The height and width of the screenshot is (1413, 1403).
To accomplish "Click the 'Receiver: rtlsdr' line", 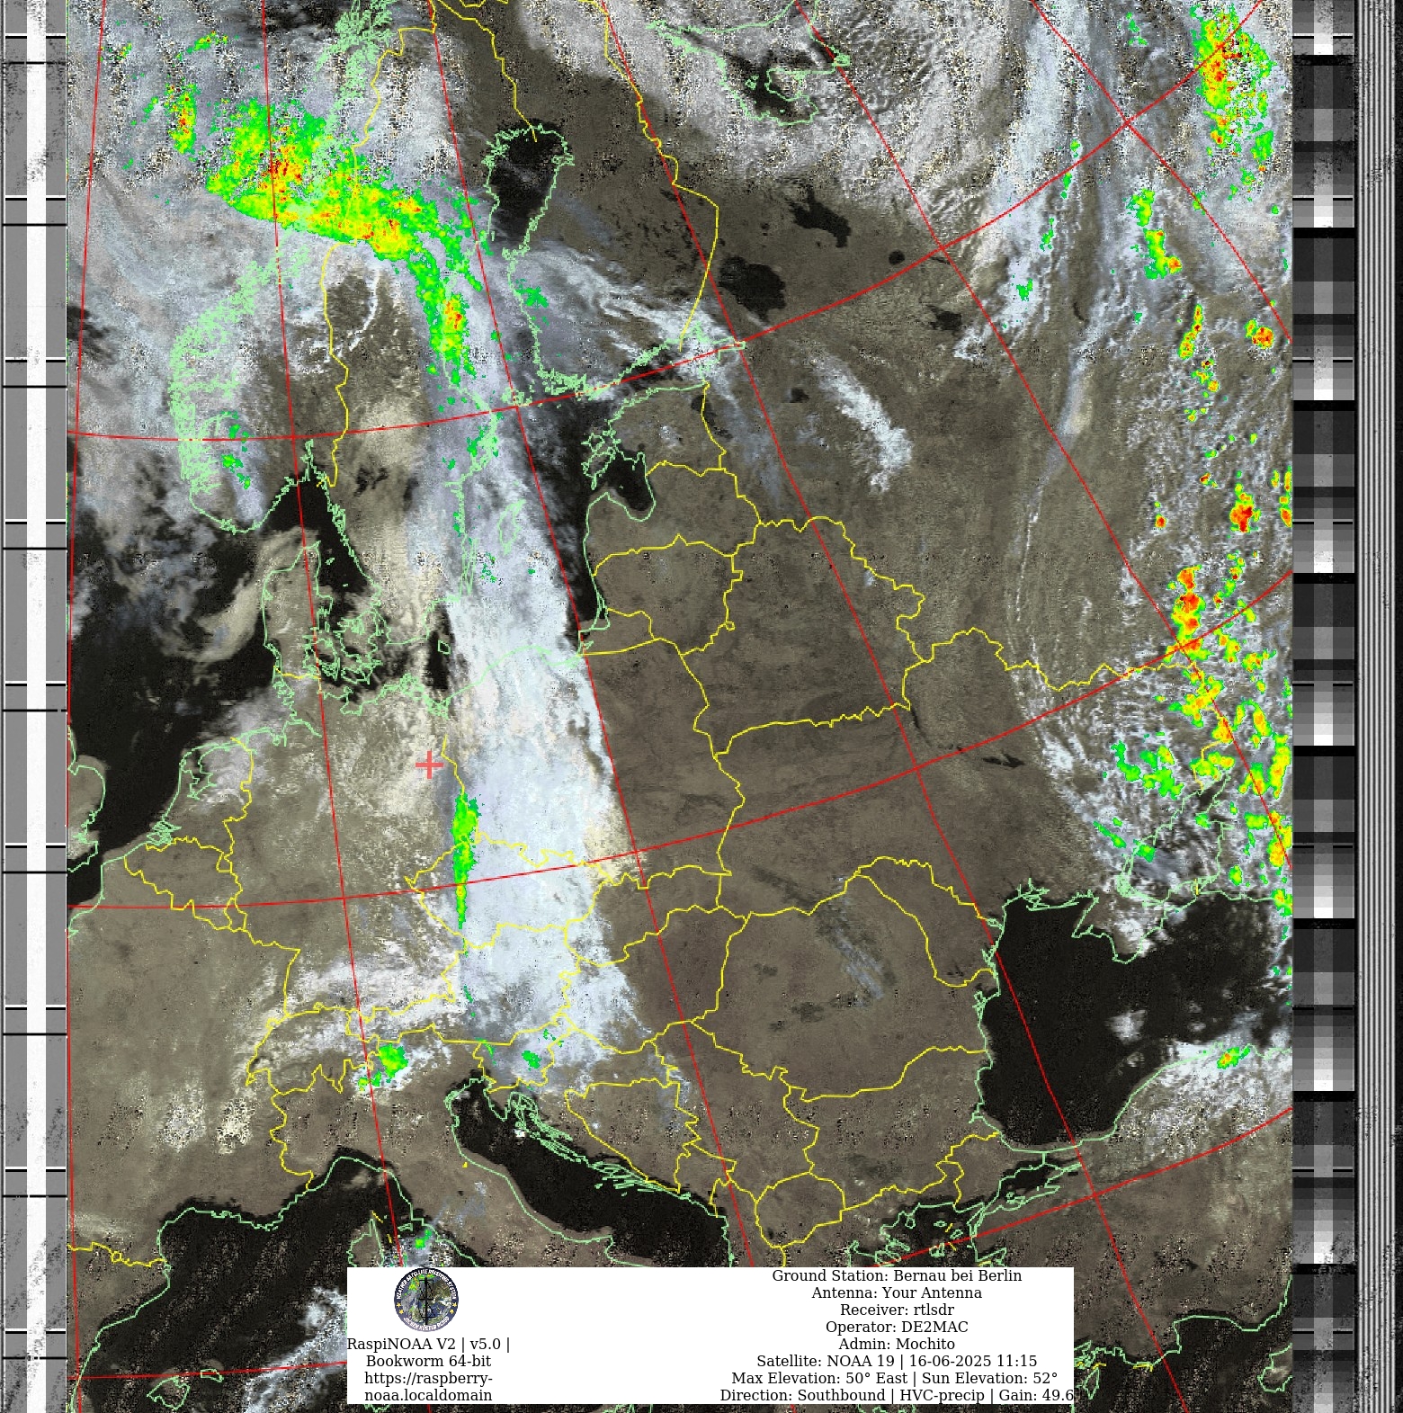I will point(897,1310).
